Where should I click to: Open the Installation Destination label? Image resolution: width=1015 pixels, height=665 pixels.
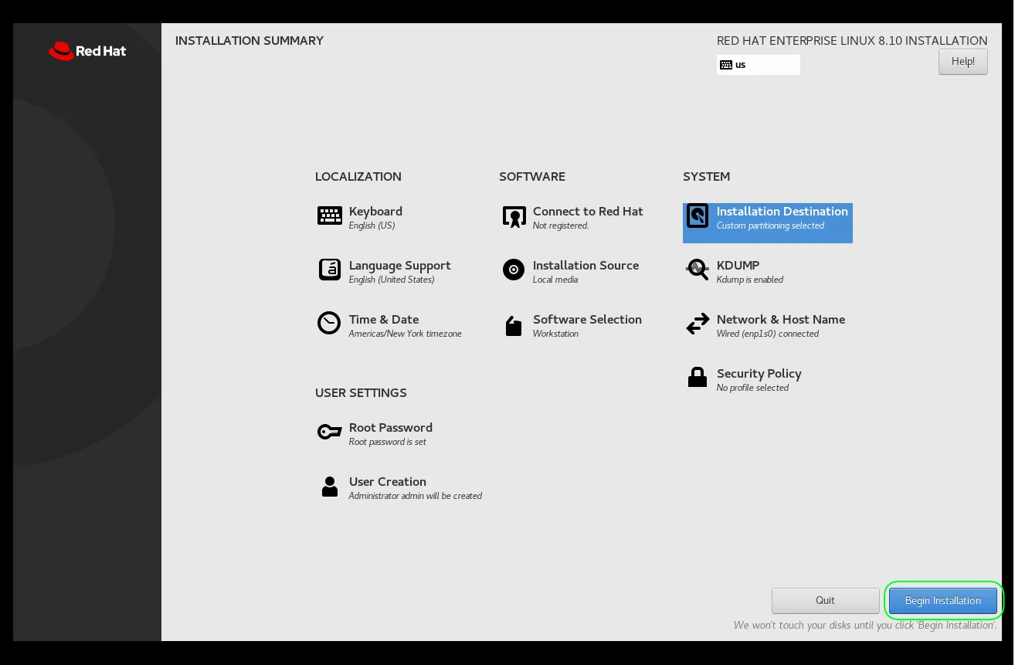pyautogui.click(x=782, y=211)
